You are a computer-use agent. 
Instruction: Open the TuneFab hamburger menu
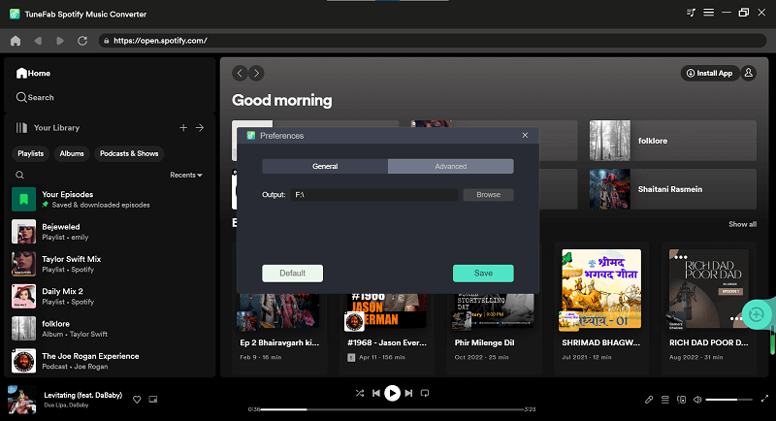click(709, 13)
